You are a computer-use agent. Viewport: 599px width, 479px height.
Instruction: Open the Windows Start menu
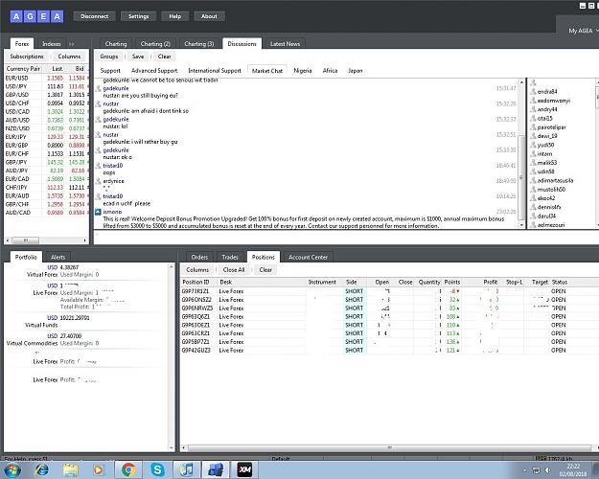[12, 469]
